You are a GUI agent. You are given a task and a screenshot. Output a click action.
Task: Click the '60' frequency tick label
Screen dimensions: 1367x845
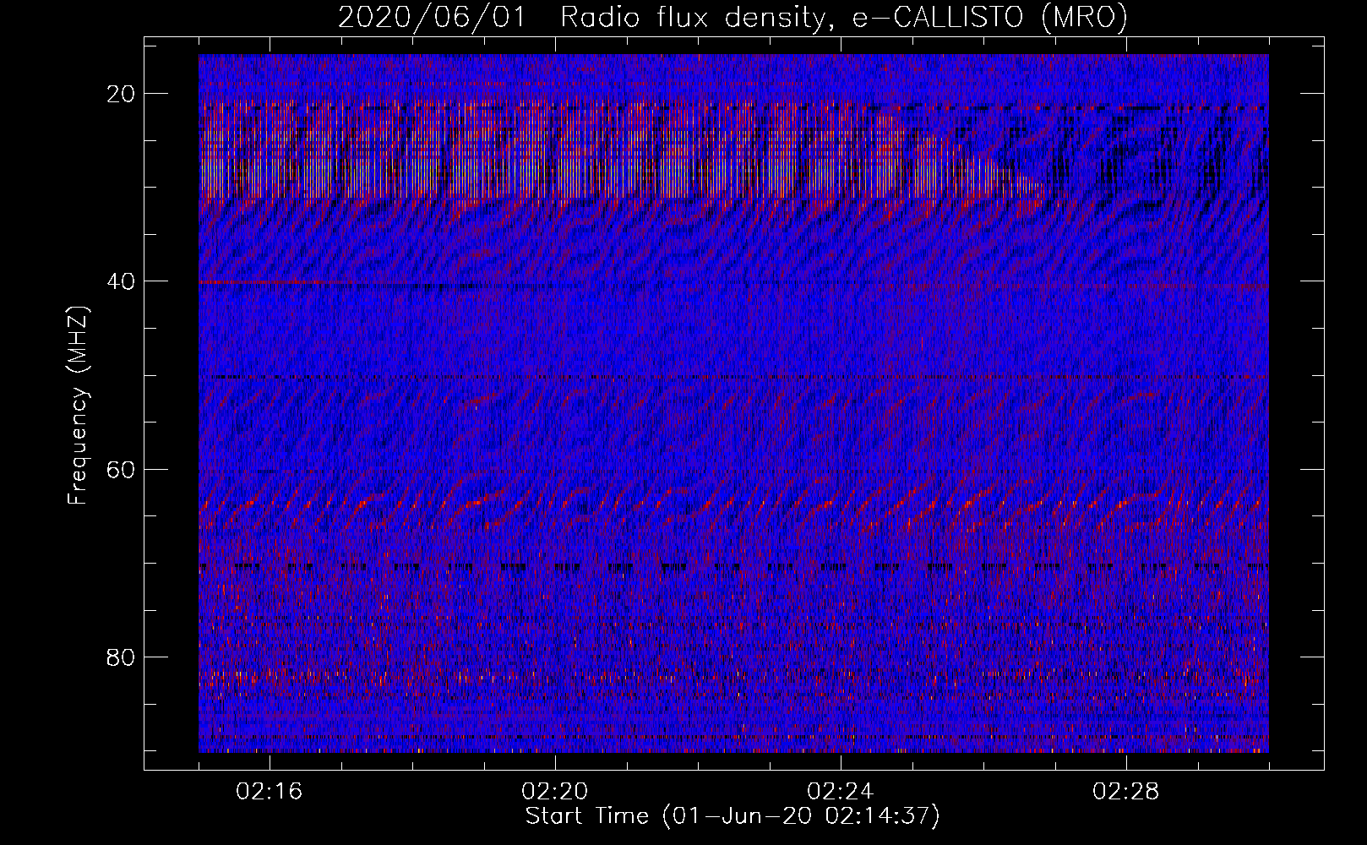[x=122, y=469]
